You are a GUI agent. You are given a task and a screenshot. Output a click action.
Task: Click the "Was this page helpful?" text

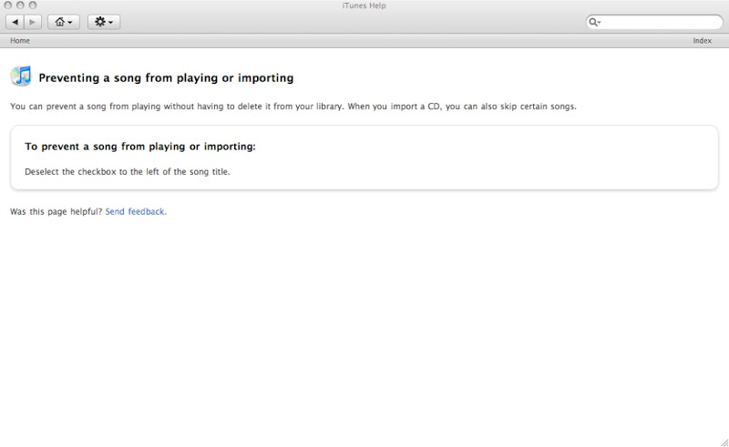(56, 211)
